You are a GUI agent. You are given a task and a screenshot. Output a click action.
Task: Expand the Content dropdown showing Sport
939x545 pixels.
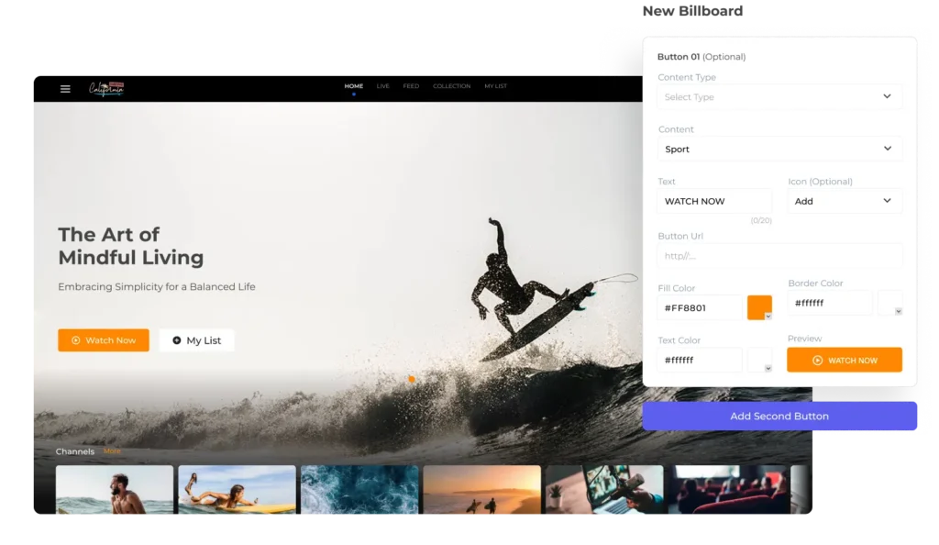pyautogui.click(x=886, y=149)
